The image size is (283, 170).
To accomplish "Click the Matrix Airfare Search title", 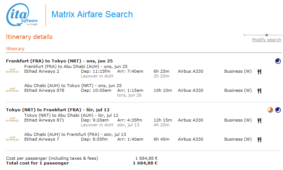I will (x=92, y=15).
